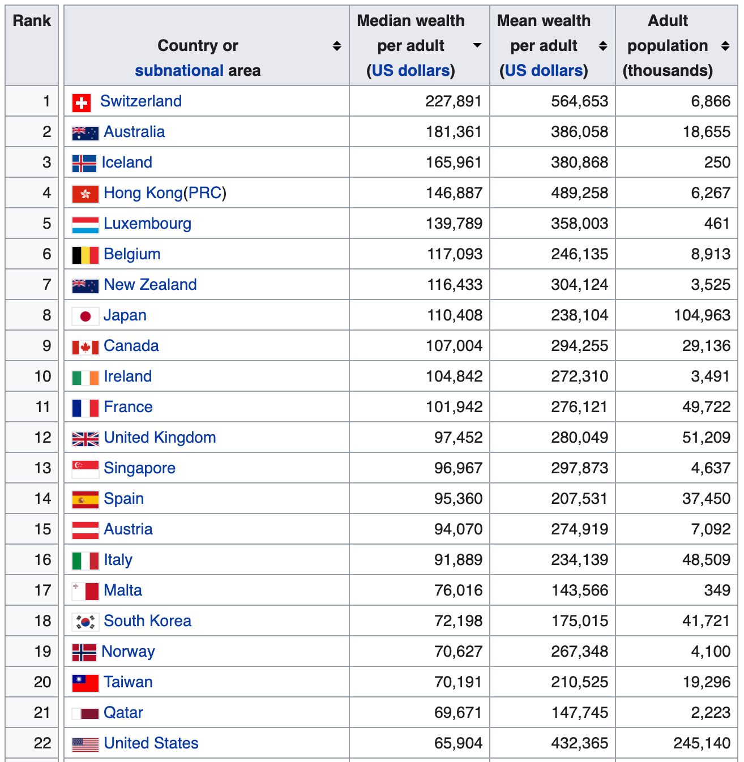Click the United Kingdom flag icon
Image resolution: width=744 pixels, height=762 pixels.
(x=85, y=439)
